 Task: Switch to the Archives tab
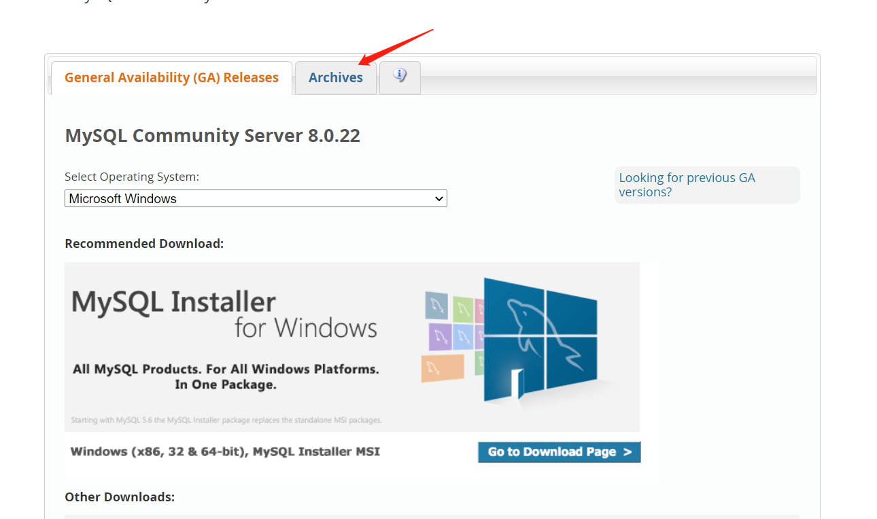[336, 77]
